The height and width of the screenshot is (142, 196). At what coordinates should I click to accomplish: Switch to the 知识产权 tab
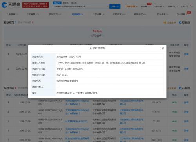click(140, 14)
